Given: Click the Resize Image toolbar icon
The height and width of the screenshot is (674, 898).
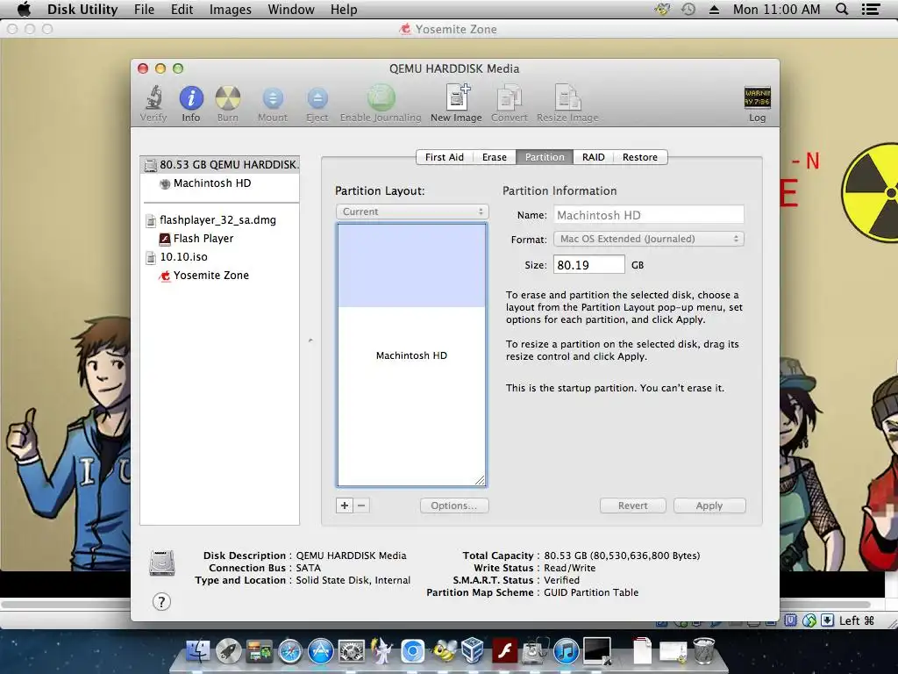Looking at the screenshot, I should (x=567, y=104).
